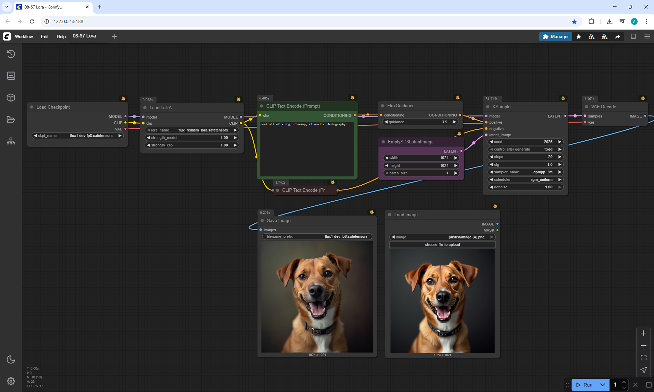Adjust the guidance 3.5 slider field
This screenshot has width=654, height=392.
(x=421, y=122)
